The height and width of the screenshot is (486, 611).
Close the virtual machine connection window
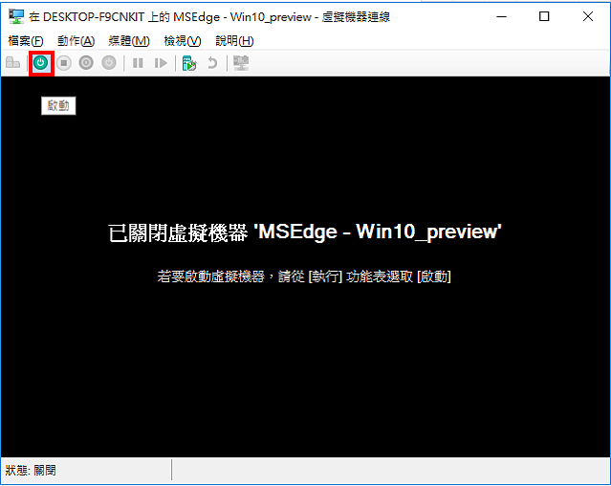click(x=588, y=17)
